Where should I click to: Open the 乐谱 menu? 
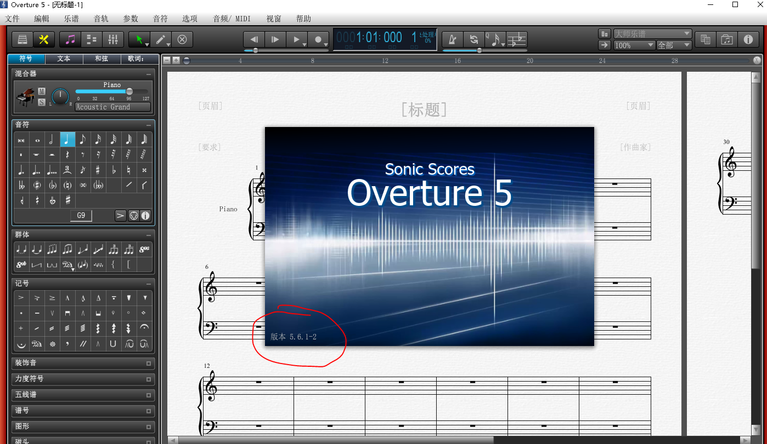click(x=71, y=19)
